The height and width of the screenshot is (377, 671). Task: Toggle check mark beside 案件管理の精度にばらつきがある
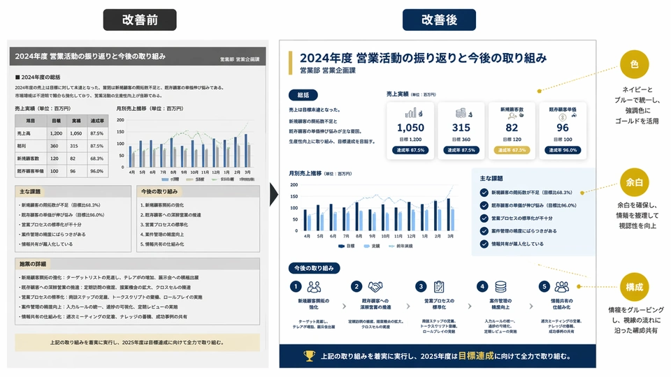point(484,231)
